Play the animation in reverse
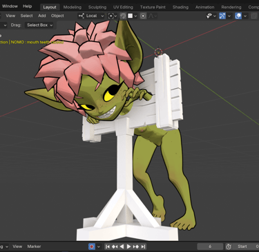259x252 pixels. pyautogui.click(x=122, y=246)
